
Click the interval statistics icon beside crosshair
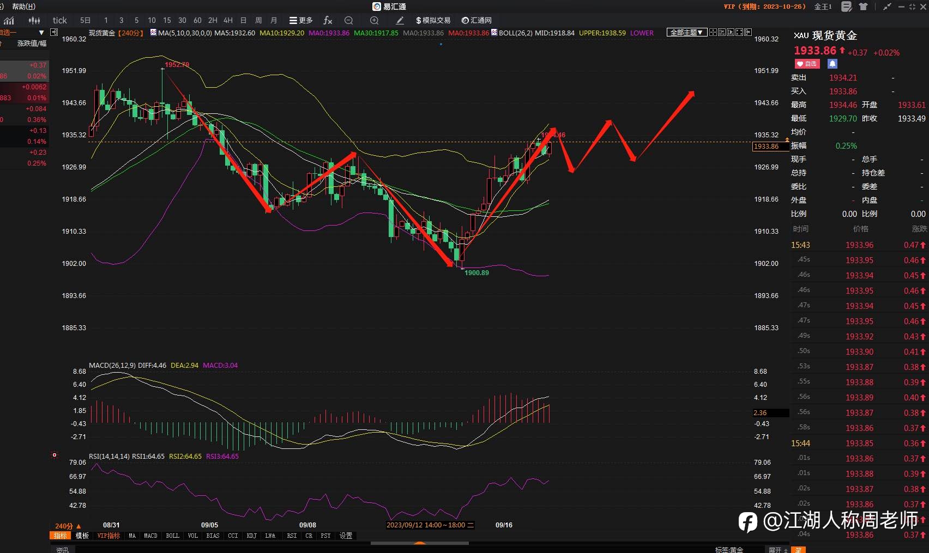pyautogui.click(x=722, y=32)
